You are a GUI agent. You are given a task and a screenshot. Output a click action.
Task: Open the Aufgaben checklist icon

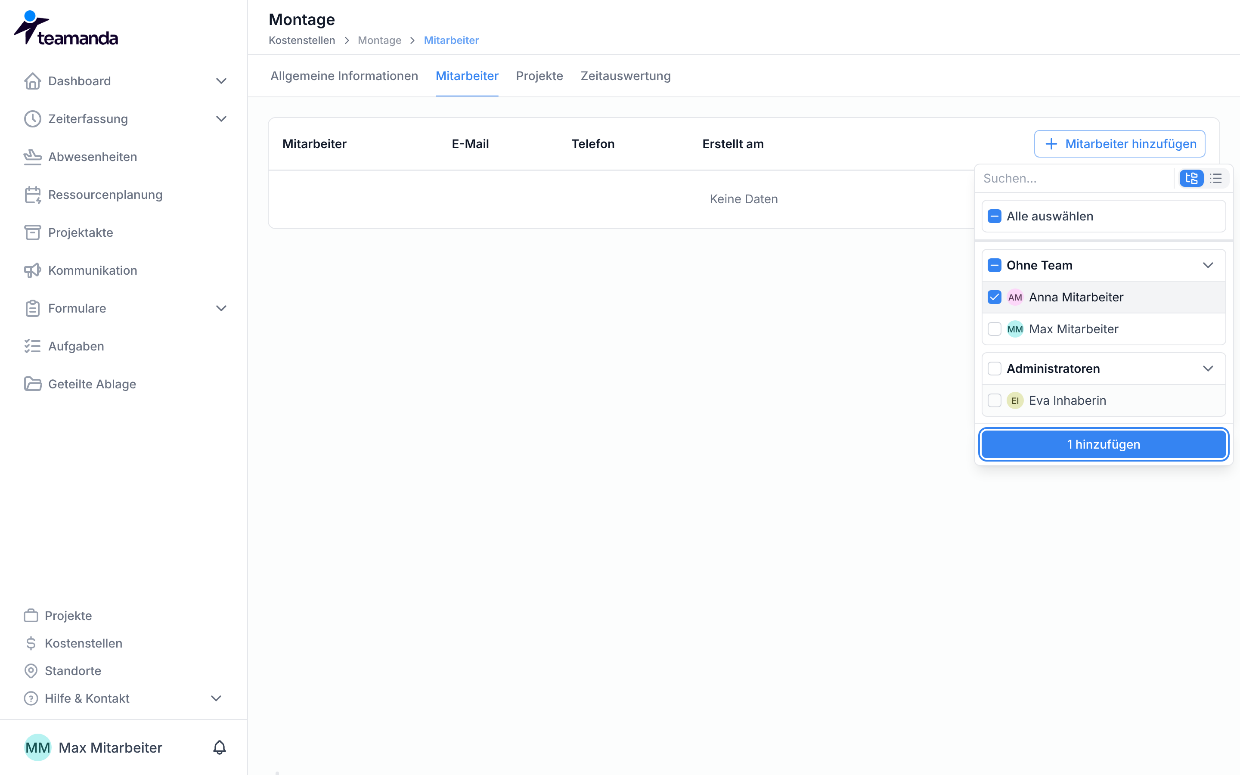[x=32, y=347]
